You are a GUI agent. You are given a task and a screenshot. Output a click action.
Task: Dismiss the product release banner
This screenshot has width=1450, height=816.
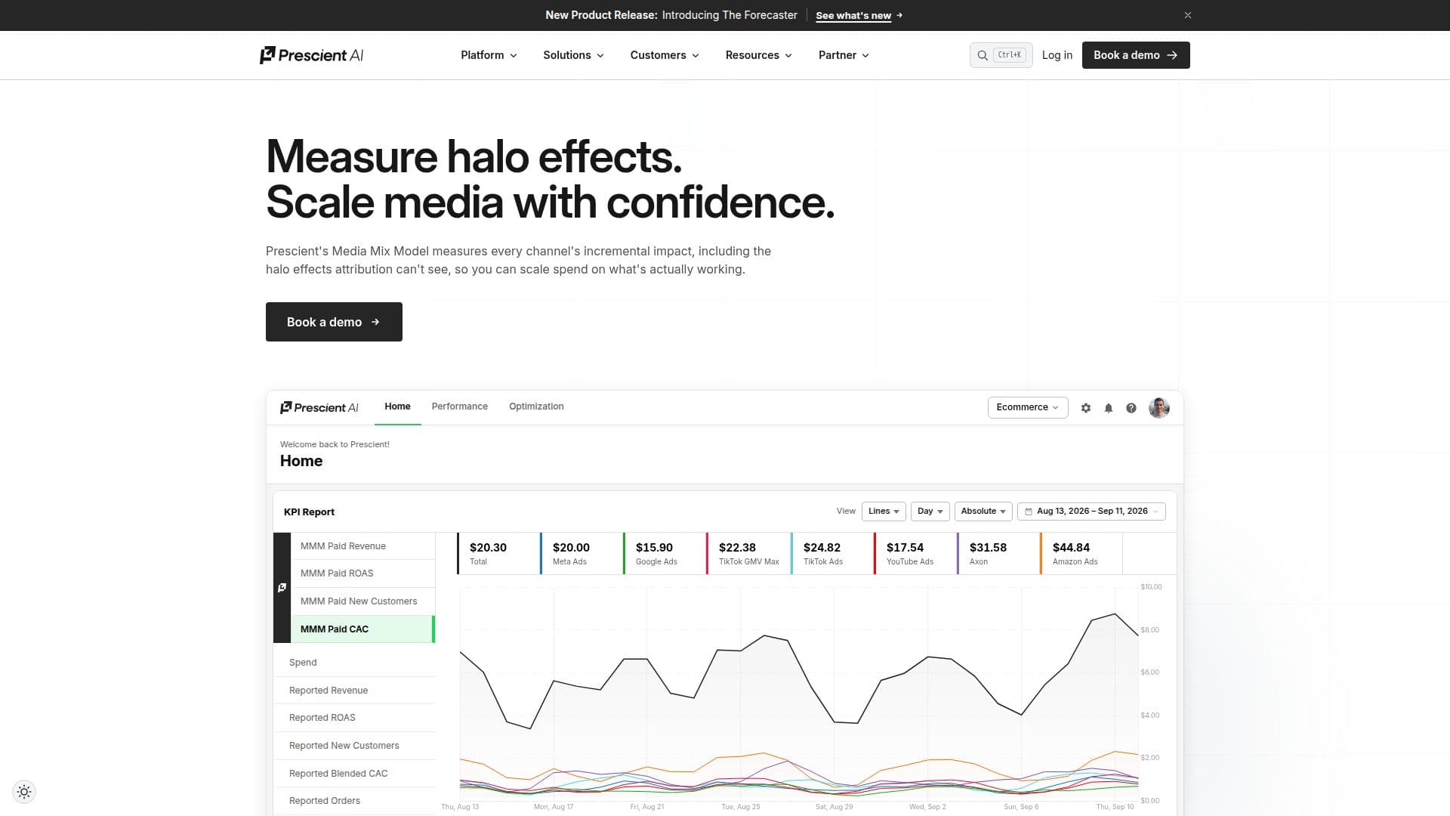[x=1188, y=15]
